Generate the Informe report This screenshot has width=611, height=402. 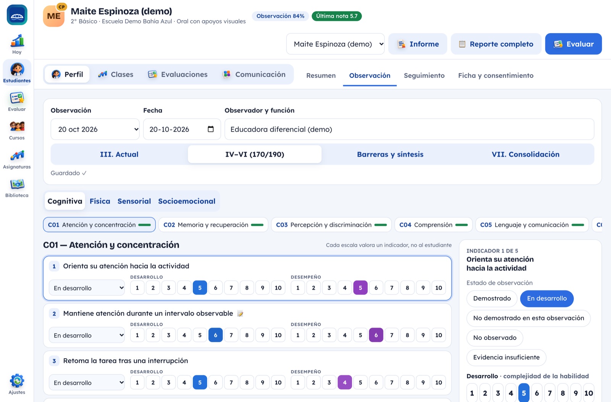click(418, 44)
